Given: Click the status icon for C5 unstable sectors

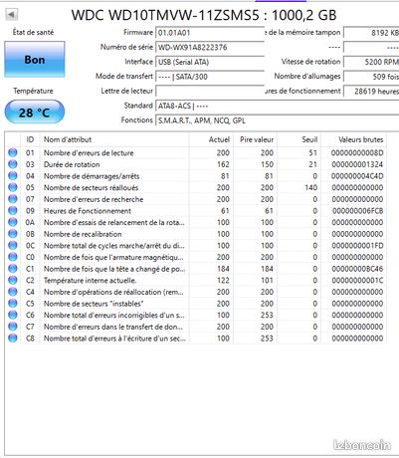Looking at the screenshot, I should tap(13, 304).
